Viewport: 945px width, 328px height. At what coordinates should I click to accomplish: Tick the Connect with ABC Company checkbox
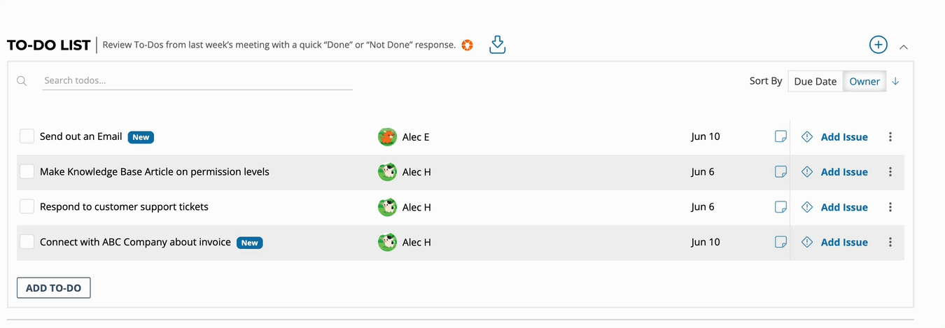pos(27,242)
